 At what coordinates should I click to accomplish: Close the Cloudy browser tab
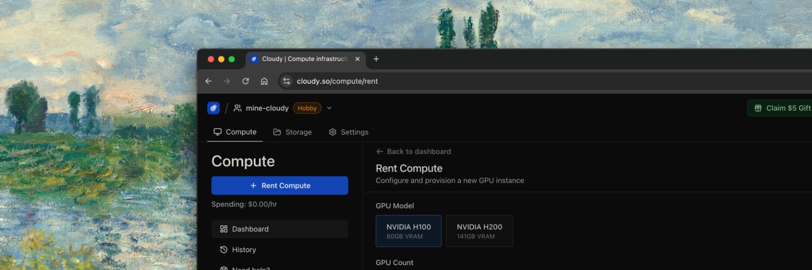pyautogui.click(x=357, y=59)
